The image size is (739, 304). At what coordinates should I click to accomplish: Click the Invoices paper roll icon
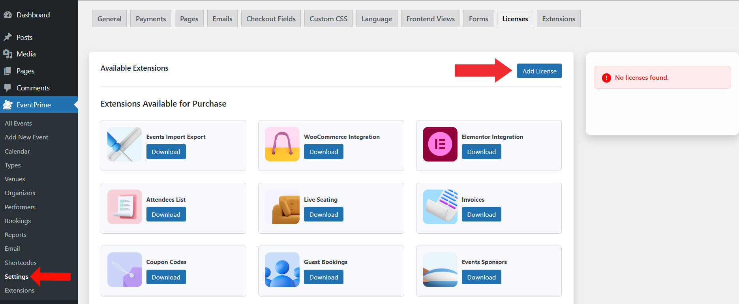(x=440, y=207)
